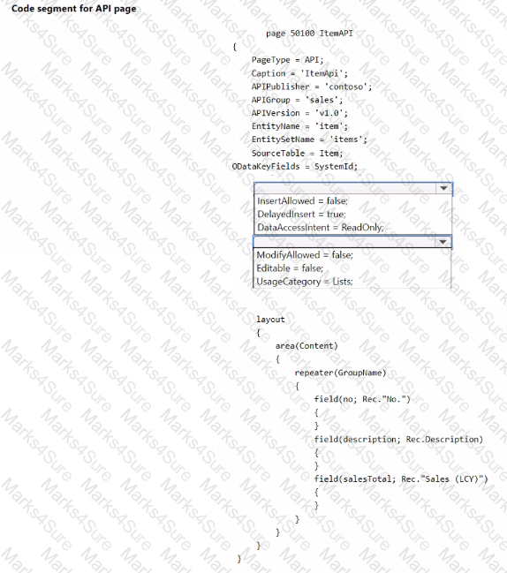
Task: Click the 'Code segment for API page' heading
Action: pos(74,9)
